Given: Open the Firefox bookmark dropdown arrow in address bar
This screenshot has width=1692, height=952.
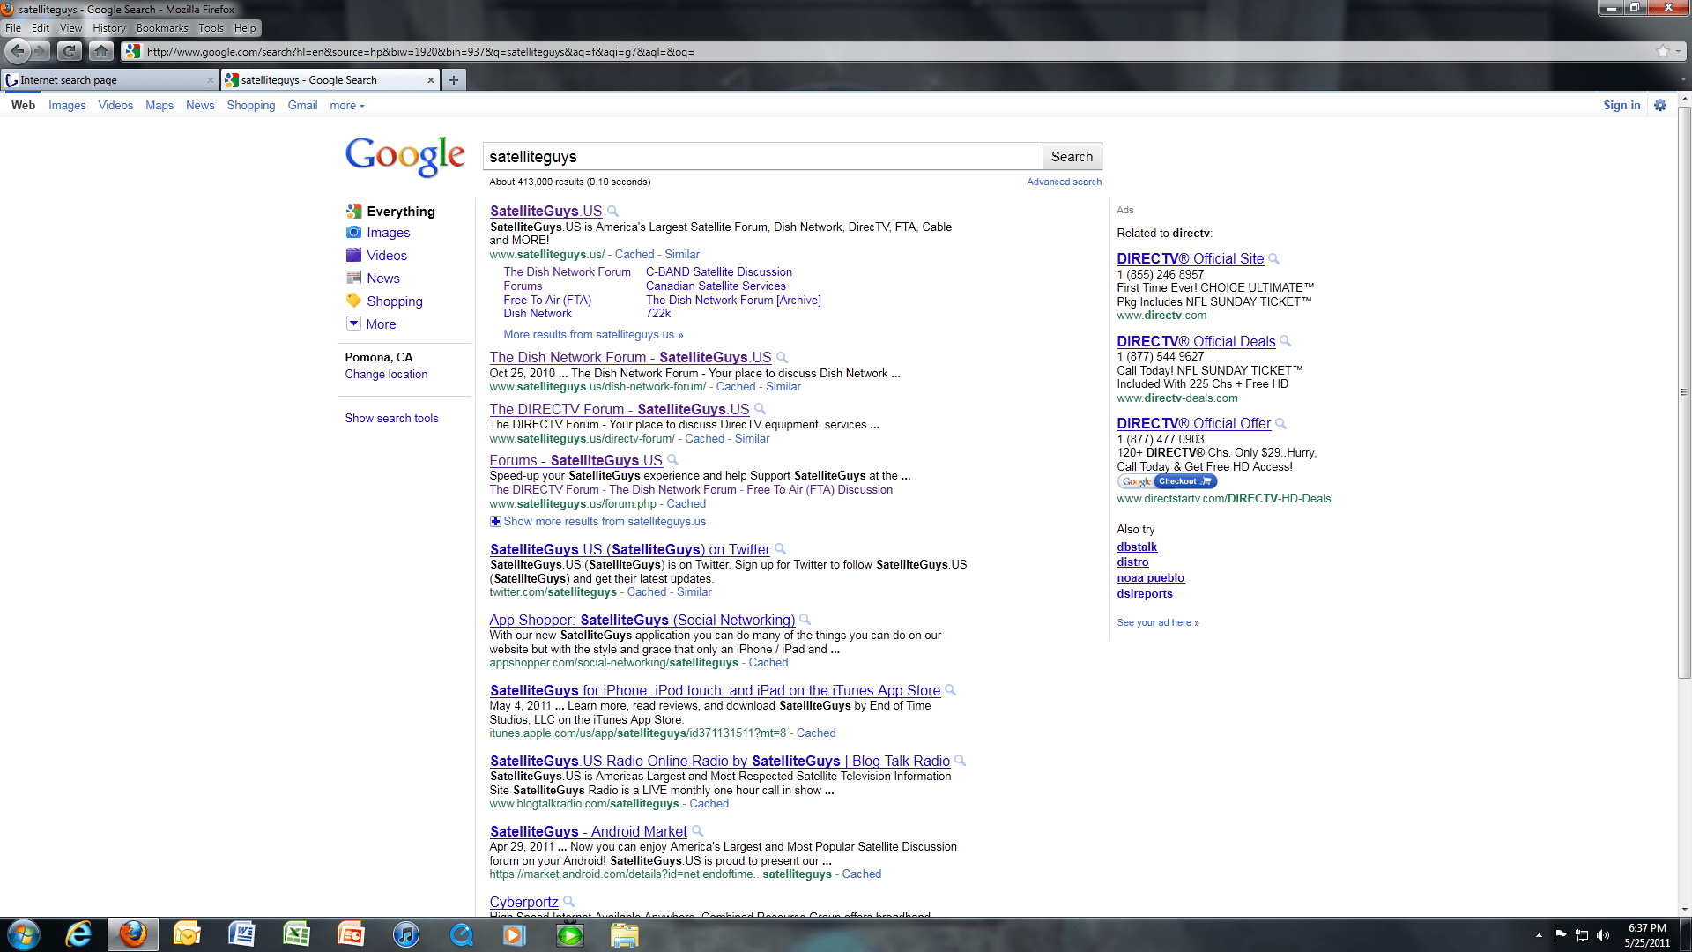Looking at the screenshot, I should [x=1679, y=51].
